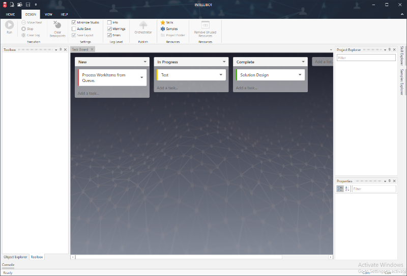Sort properties alphabetically with the A-Z icon
Image resolution: width=407 pixels, height=276 pixels.
click(x=347, y=189)
